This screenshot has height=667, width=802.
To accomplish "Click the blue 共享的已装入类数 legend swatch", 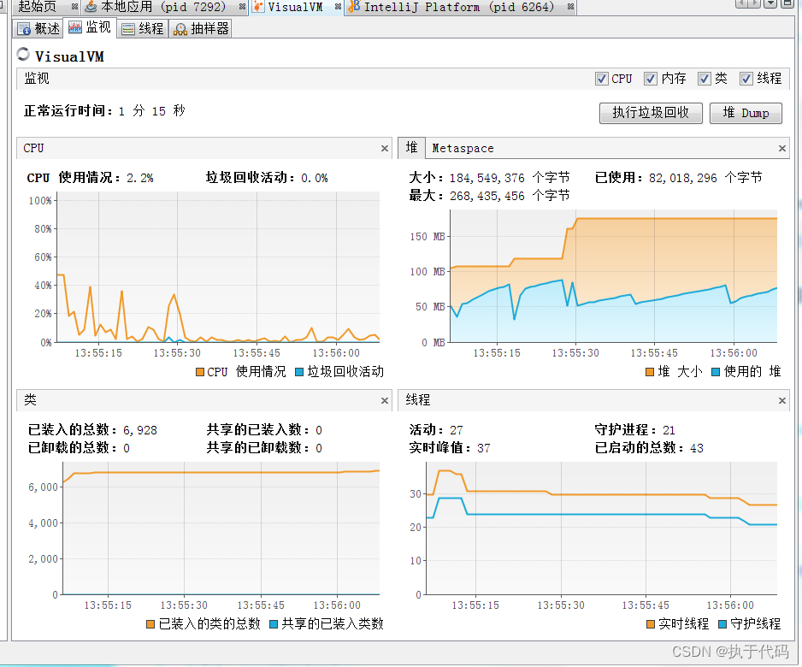I will (273, 624).
